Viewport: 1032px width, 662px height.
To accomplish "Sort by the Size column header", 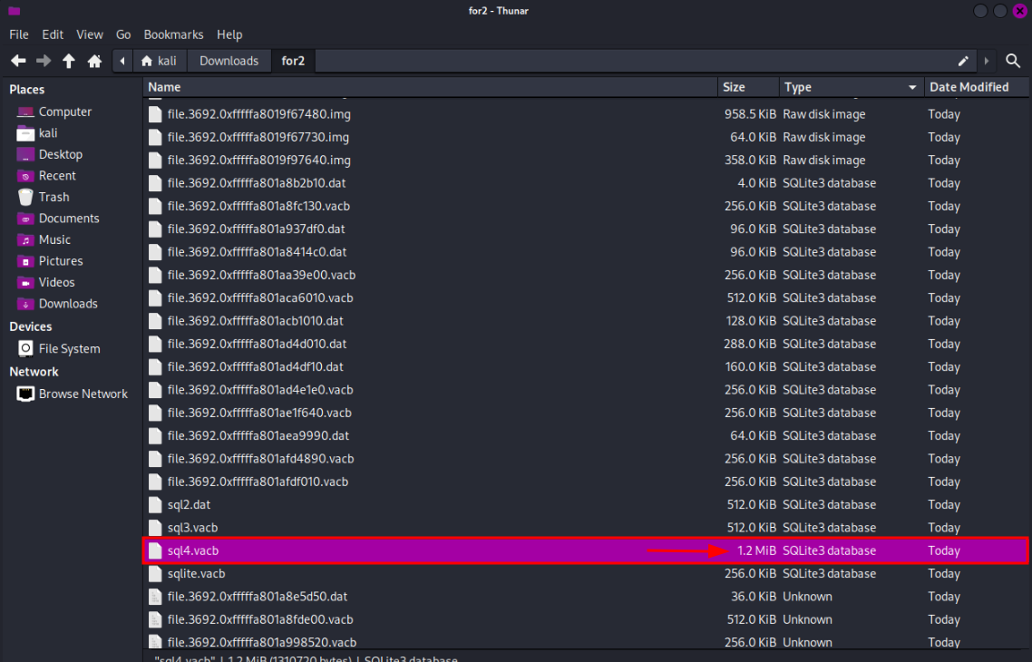I will pyautogui.click(x=748, y=88).
